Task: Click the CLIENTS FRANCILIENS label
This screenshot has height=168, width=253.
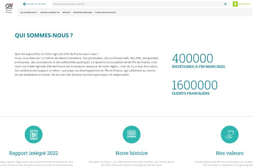Action: click(x=191, y=93)
